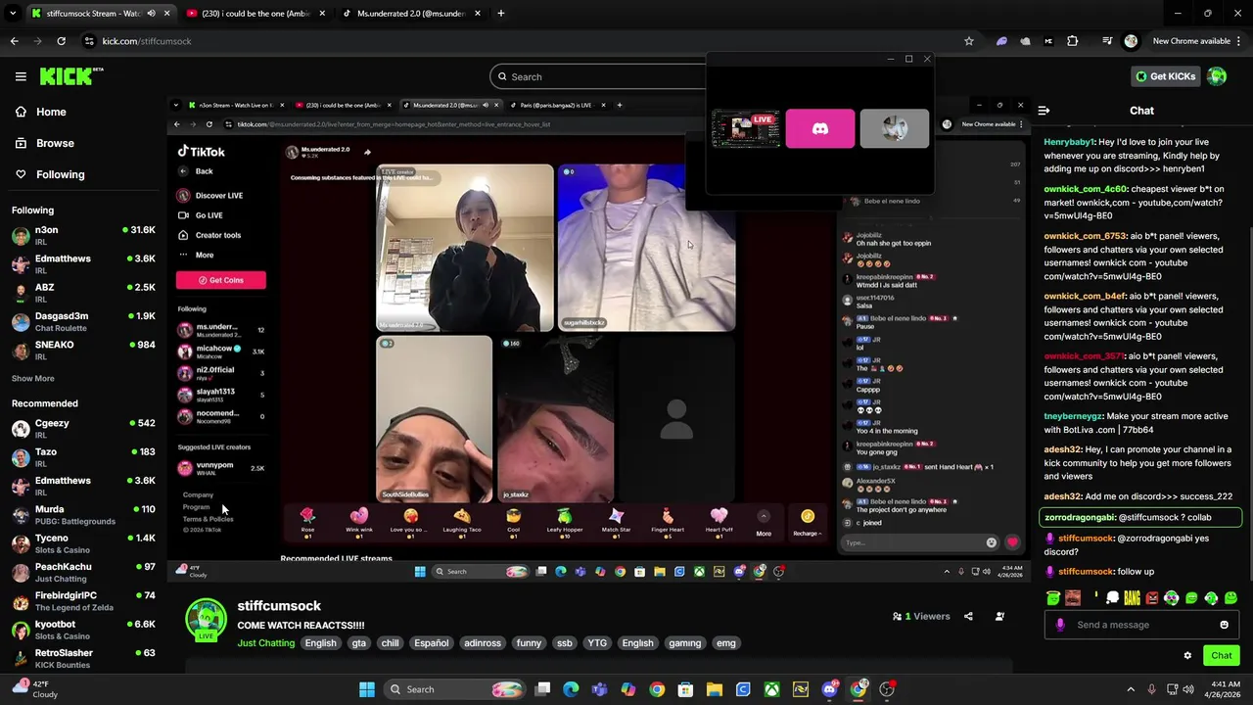Collapse the chat panel

tap(1044, 111)
